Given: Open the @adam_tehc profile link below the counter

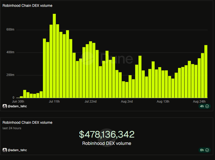Looking at the screenshot, I should [x=17, y=150].
